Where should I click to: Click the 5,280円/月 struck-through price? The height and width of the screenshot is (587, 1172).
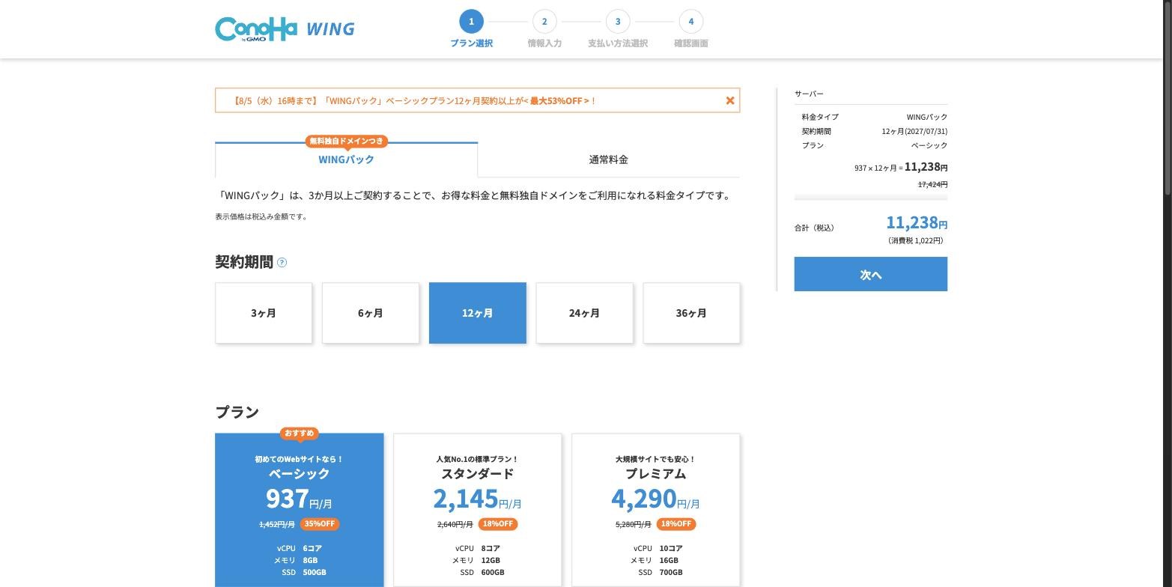click(x=634, y=524)
